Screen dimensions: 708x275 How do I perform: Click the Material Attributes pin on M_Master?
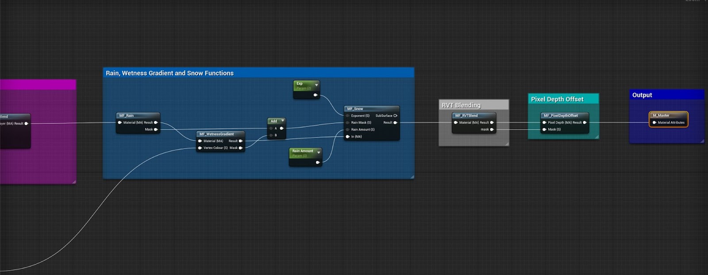(654, 122)
